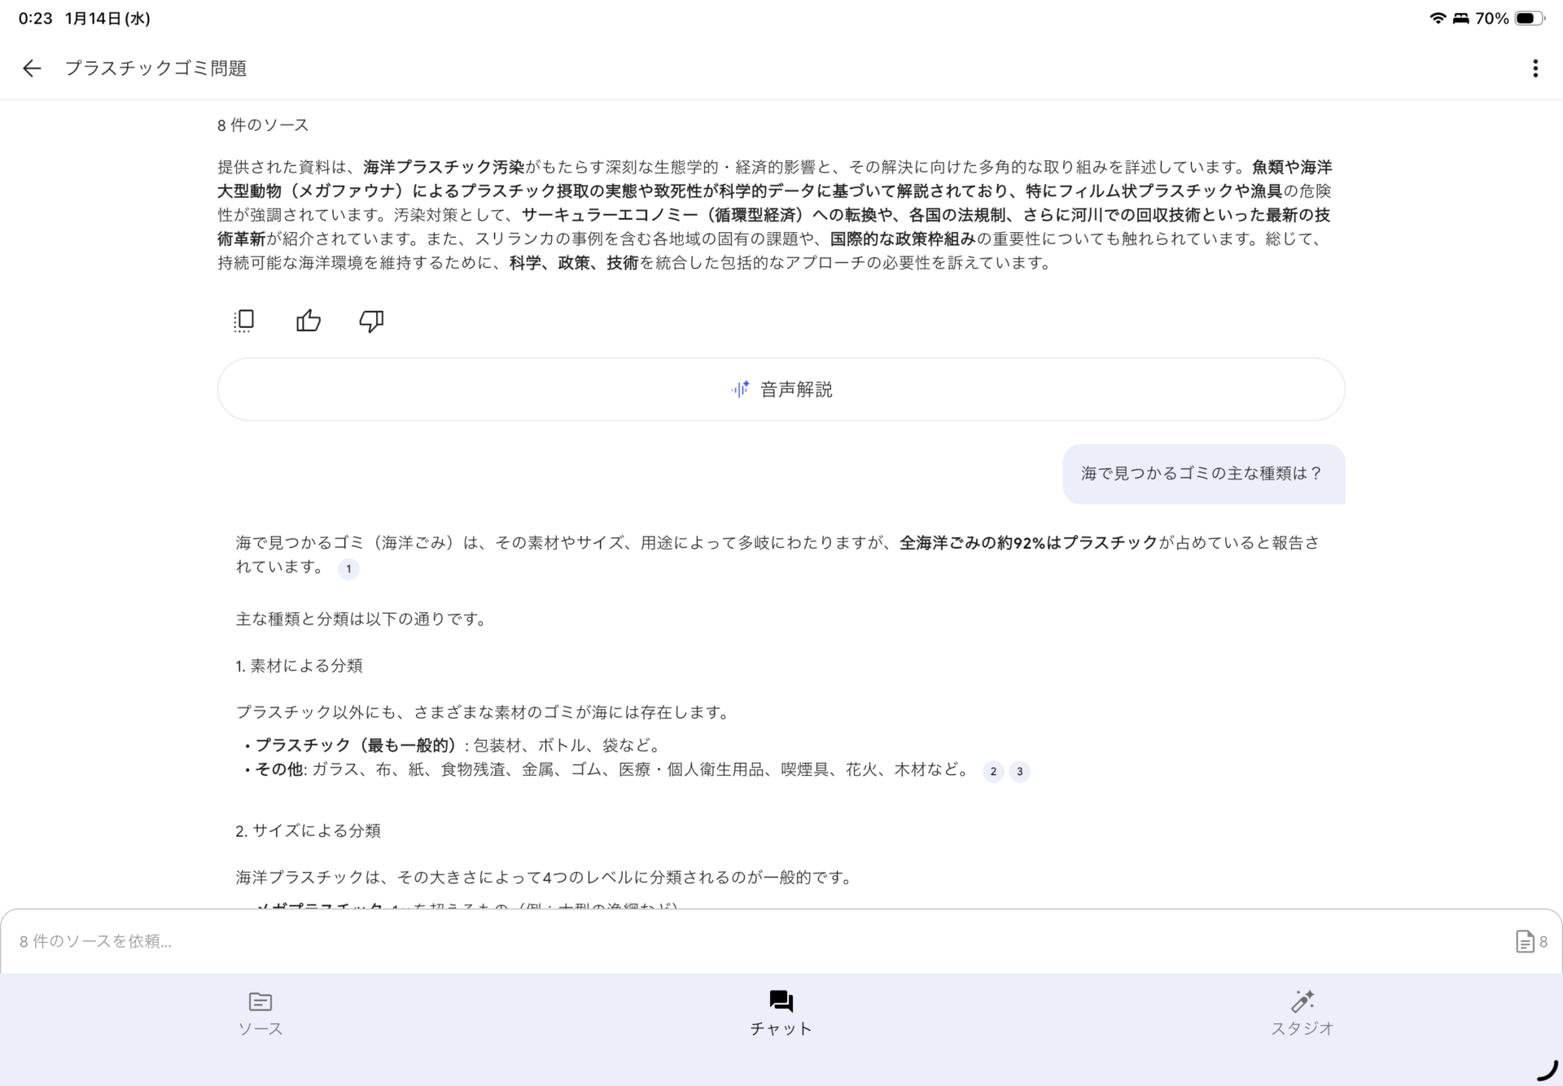Open the three-dot overflow menu
Viewport: 1563px width, 1086px height.
click(x=1535, y=68)
